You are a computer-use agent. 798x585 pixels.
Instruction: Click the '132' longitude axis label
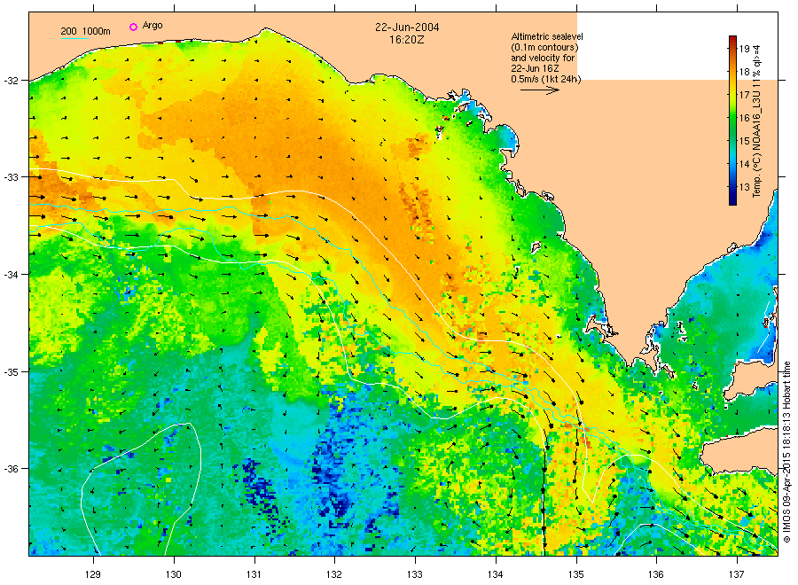(x=334, y=574)
